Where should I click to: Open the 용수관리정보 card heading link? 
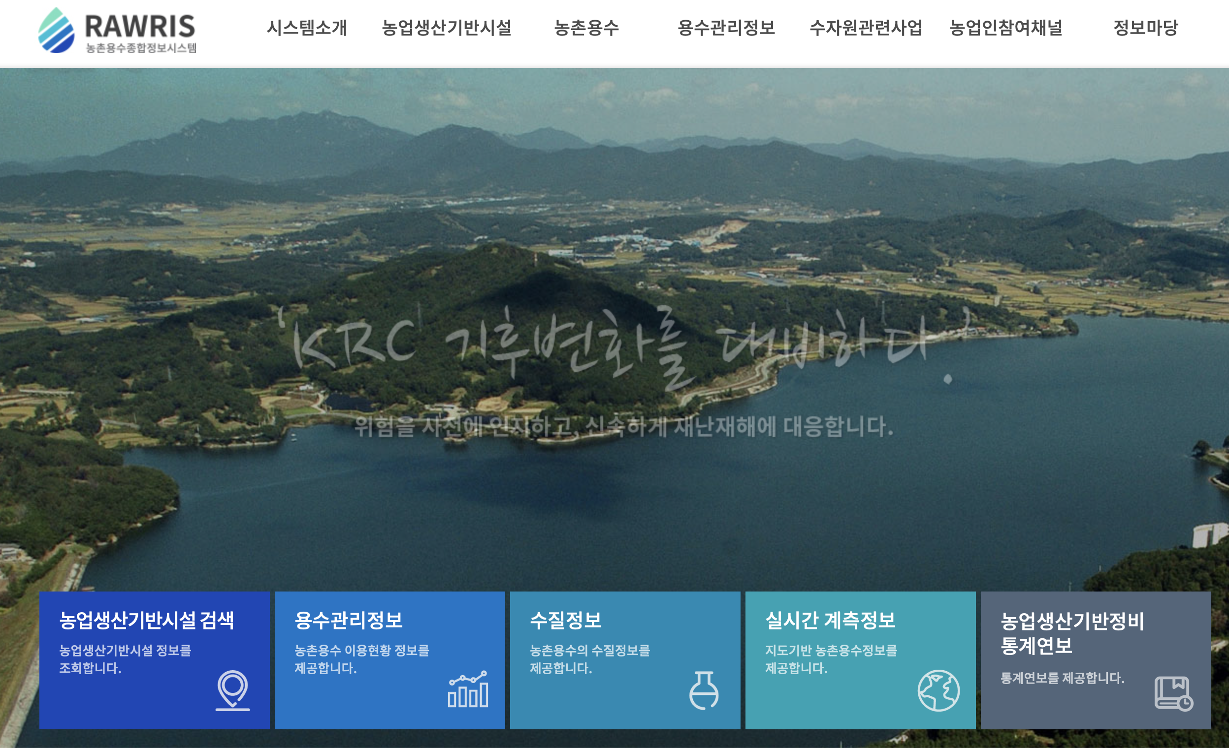point(349,620)
